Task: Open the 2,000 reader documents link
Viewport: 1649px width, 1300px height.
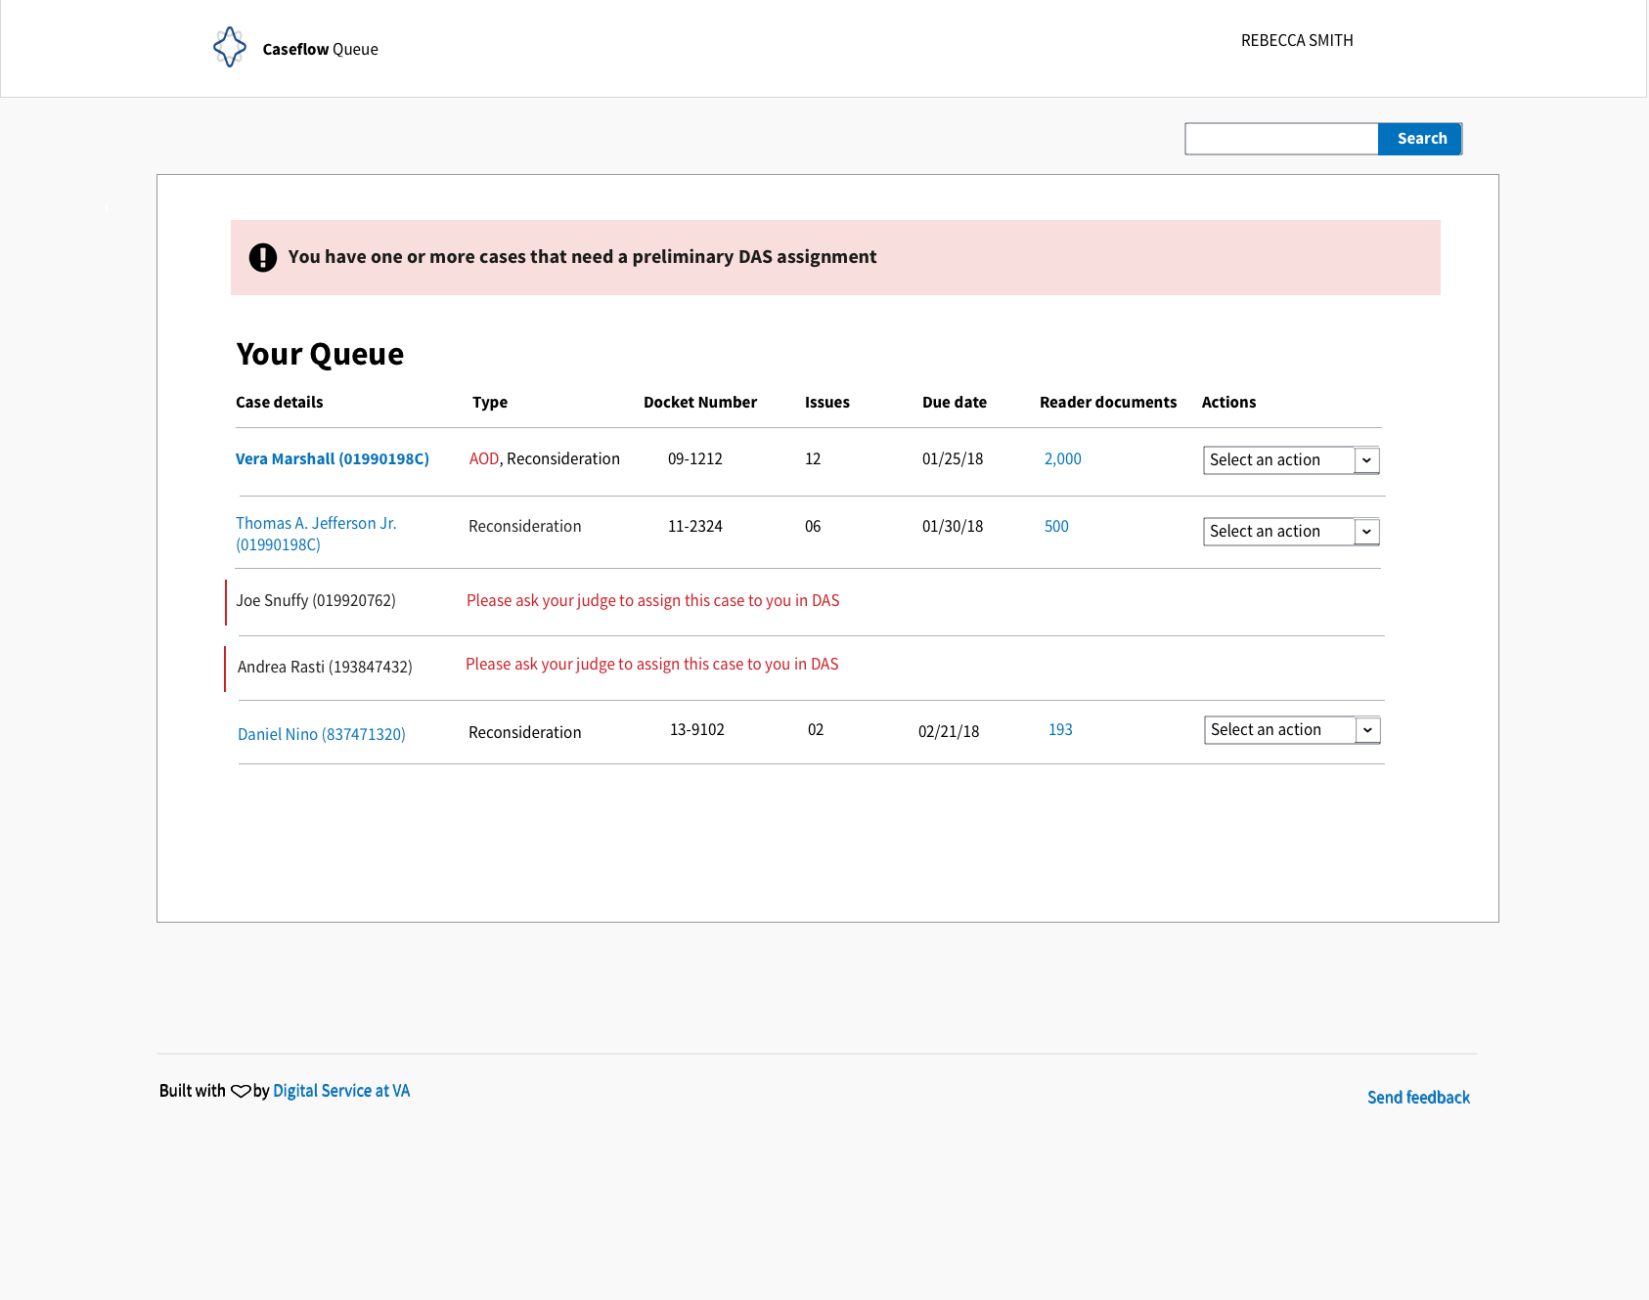Action: pos(1062,458)
